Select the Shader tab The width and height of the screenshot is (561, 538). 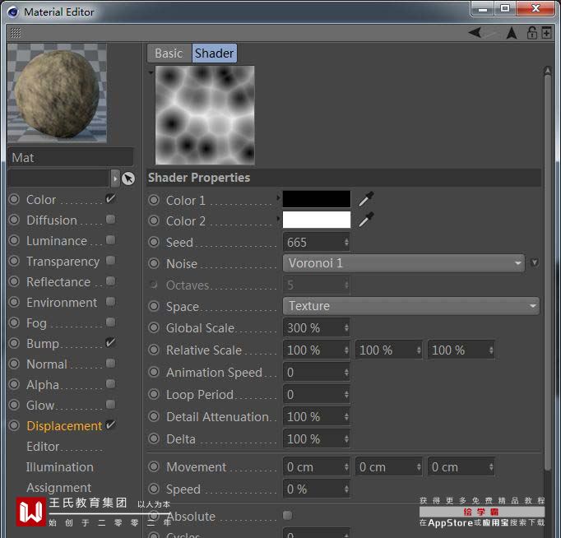[214, 53]
